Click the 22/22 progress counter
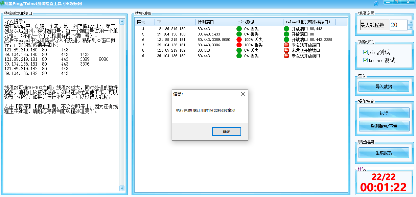Image resolution: width=416 pixels, height=197 pixels. 383,177
